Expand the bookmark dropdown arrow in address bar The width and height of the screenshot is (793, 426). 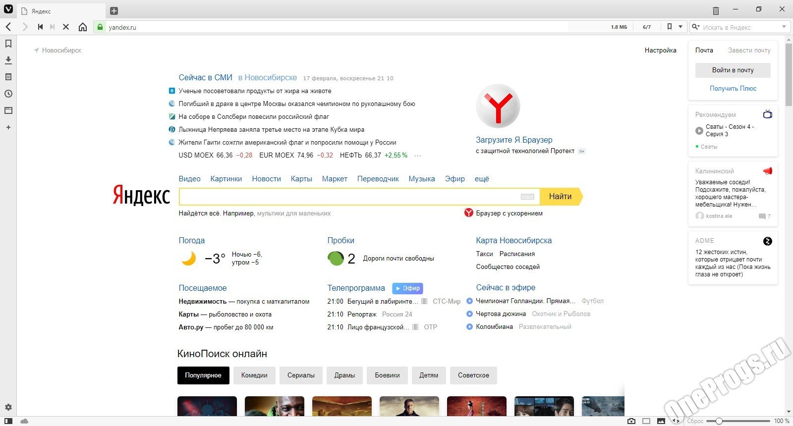pyautogui.click(x=680, y=27)
